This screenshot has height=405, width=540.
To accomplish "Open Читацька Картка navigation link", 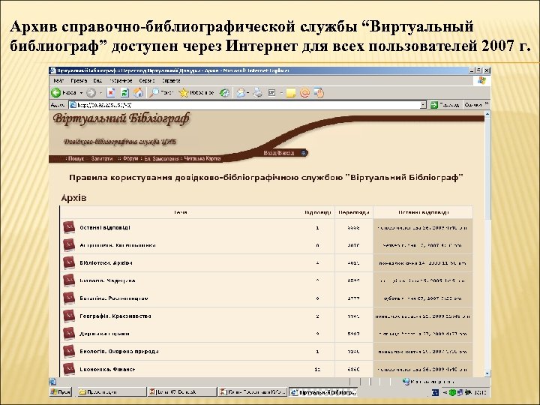I will coord(202,159).
